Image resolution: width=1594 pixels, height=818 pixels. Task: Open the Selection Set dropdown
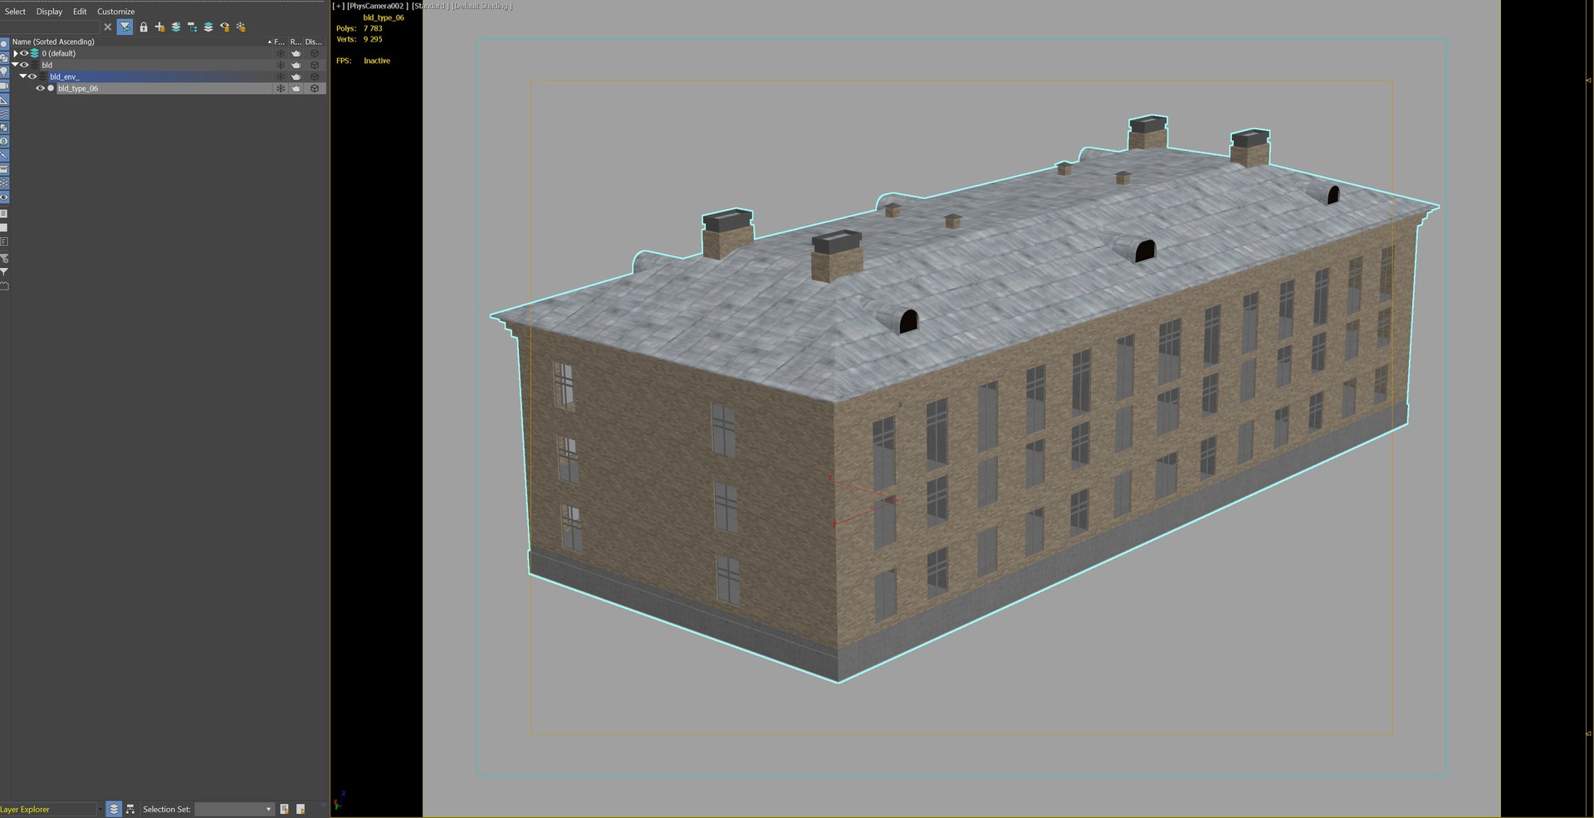pyautogui.click(x=234, y=809)
